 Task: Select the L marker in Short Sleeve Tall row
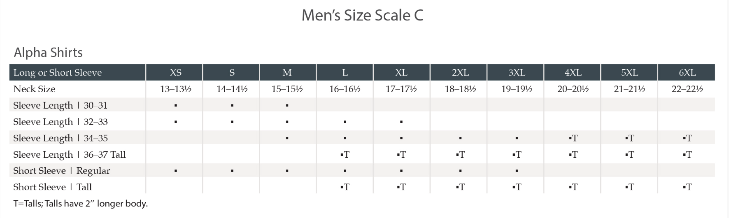click(x=345, y=187)
